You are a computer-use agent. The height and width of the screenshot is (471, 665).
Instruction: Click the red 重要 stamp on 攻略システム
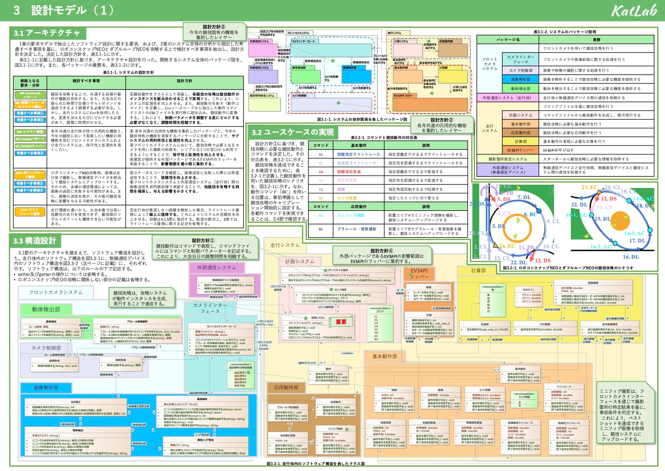coord(341,322)
